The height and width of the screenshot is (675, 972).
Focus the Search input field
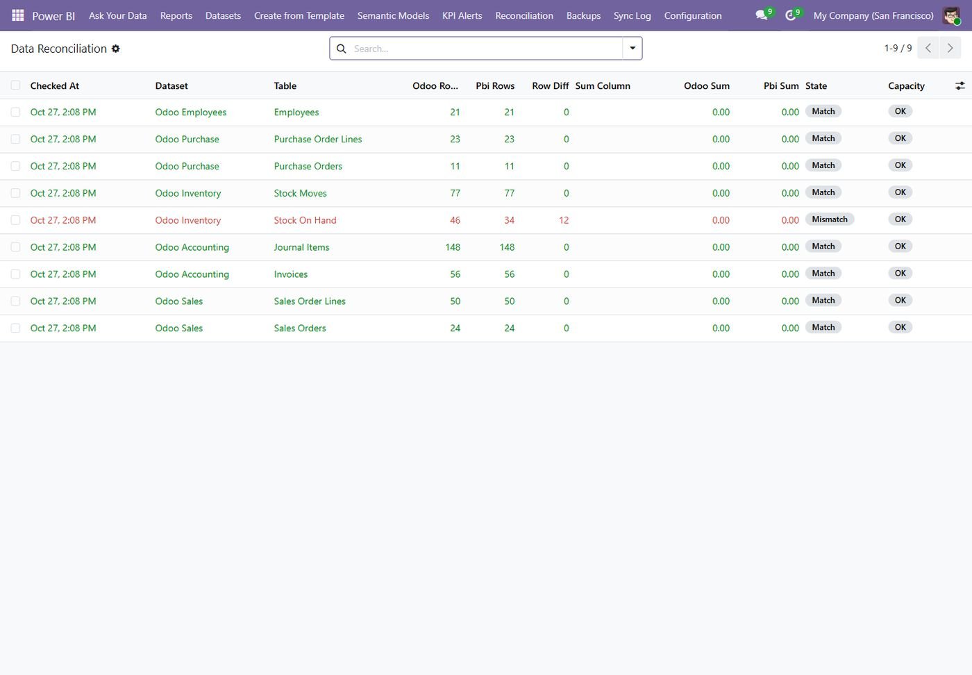[x=486, y=49]
